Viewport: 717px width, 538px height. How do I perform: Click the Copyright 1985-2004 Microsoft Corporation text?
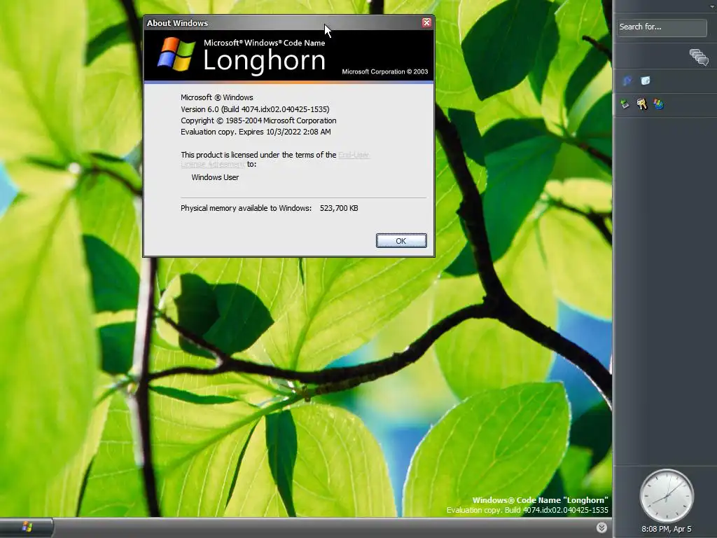point(258,120)
